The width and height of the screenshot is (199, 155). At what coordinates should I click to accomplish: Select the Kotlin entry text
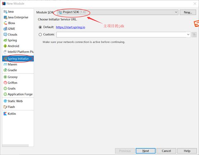pyautogui.click(x=12, y=114)
